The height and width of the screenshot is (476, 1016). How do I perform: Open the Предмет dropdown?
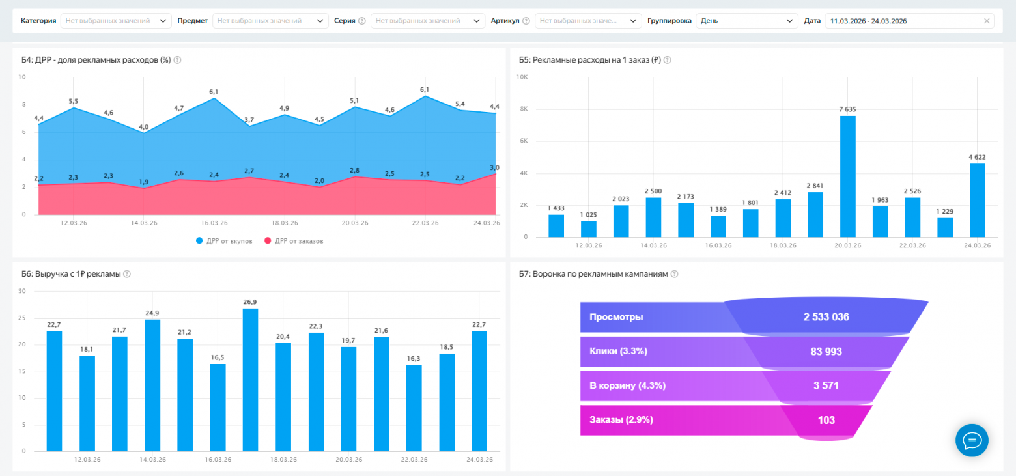coord(270,20)
